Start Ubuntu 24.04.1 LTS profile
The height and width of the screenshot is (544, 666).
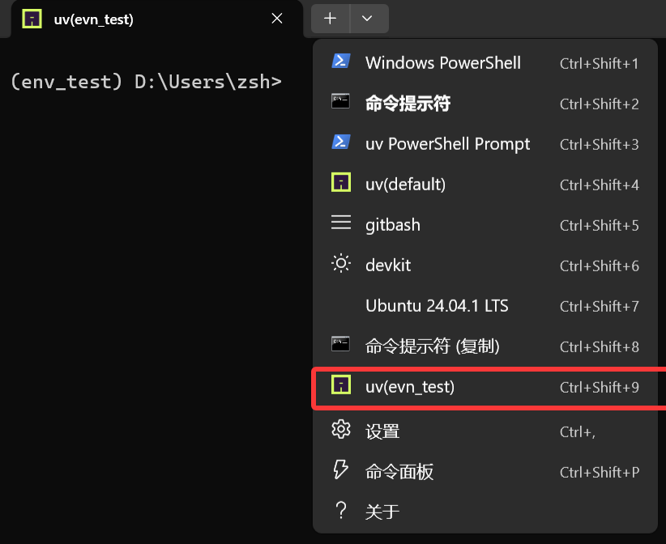[485, 306]
